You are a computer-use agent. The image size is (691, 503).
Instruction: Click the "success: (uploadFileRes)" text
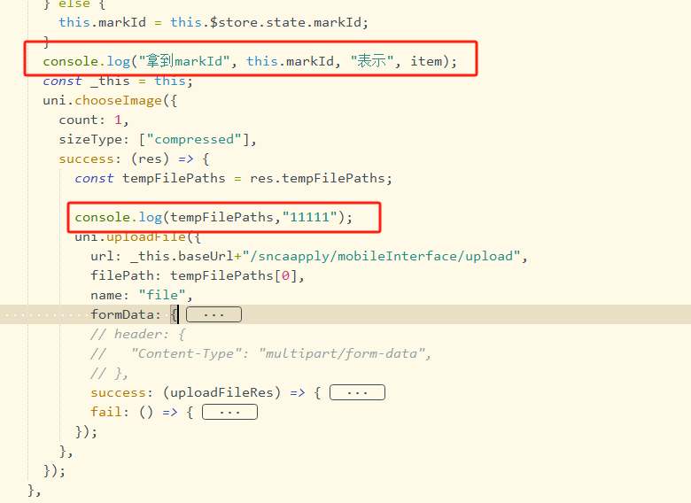tap(185, 392)
